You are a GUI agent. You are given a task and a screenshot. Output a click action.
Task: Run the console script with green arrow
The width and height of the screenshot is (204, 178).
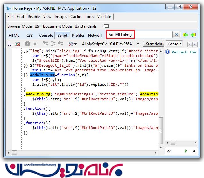[x=186, y=150]
